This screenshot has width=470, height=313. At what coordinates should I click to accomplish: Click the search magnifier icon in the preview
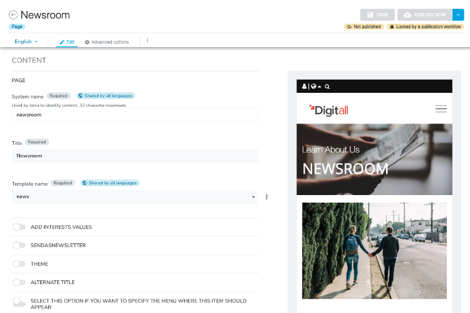pyautogui.click(x=327, y=87)
